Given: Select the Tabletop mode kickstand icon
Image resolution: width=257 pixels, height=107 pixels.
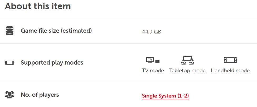Looking at the screenshot, I should pyautogui.click(x=187, y=60).
